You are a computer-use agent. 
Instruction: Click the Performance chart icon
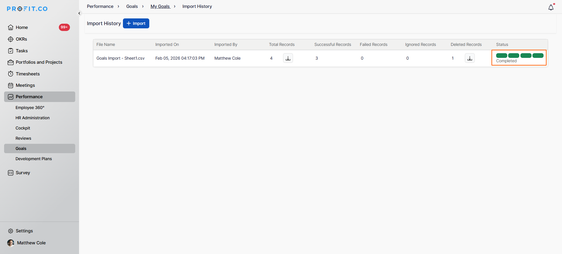pyautogui.click(x=11, y=97)
